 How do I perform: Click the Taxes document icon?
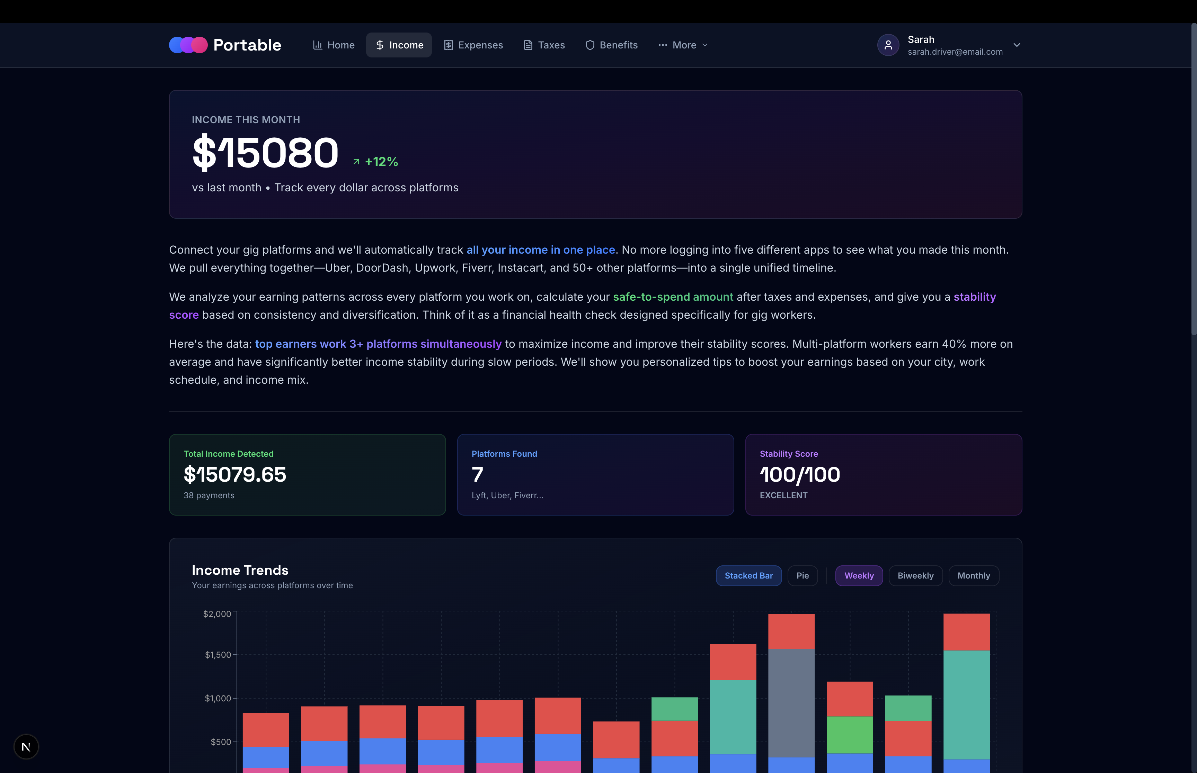pyautogui.click(x=528, y=45)
